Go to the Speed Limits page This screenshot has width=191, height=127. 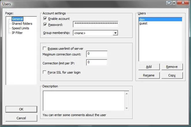click(x=20, y=28)
